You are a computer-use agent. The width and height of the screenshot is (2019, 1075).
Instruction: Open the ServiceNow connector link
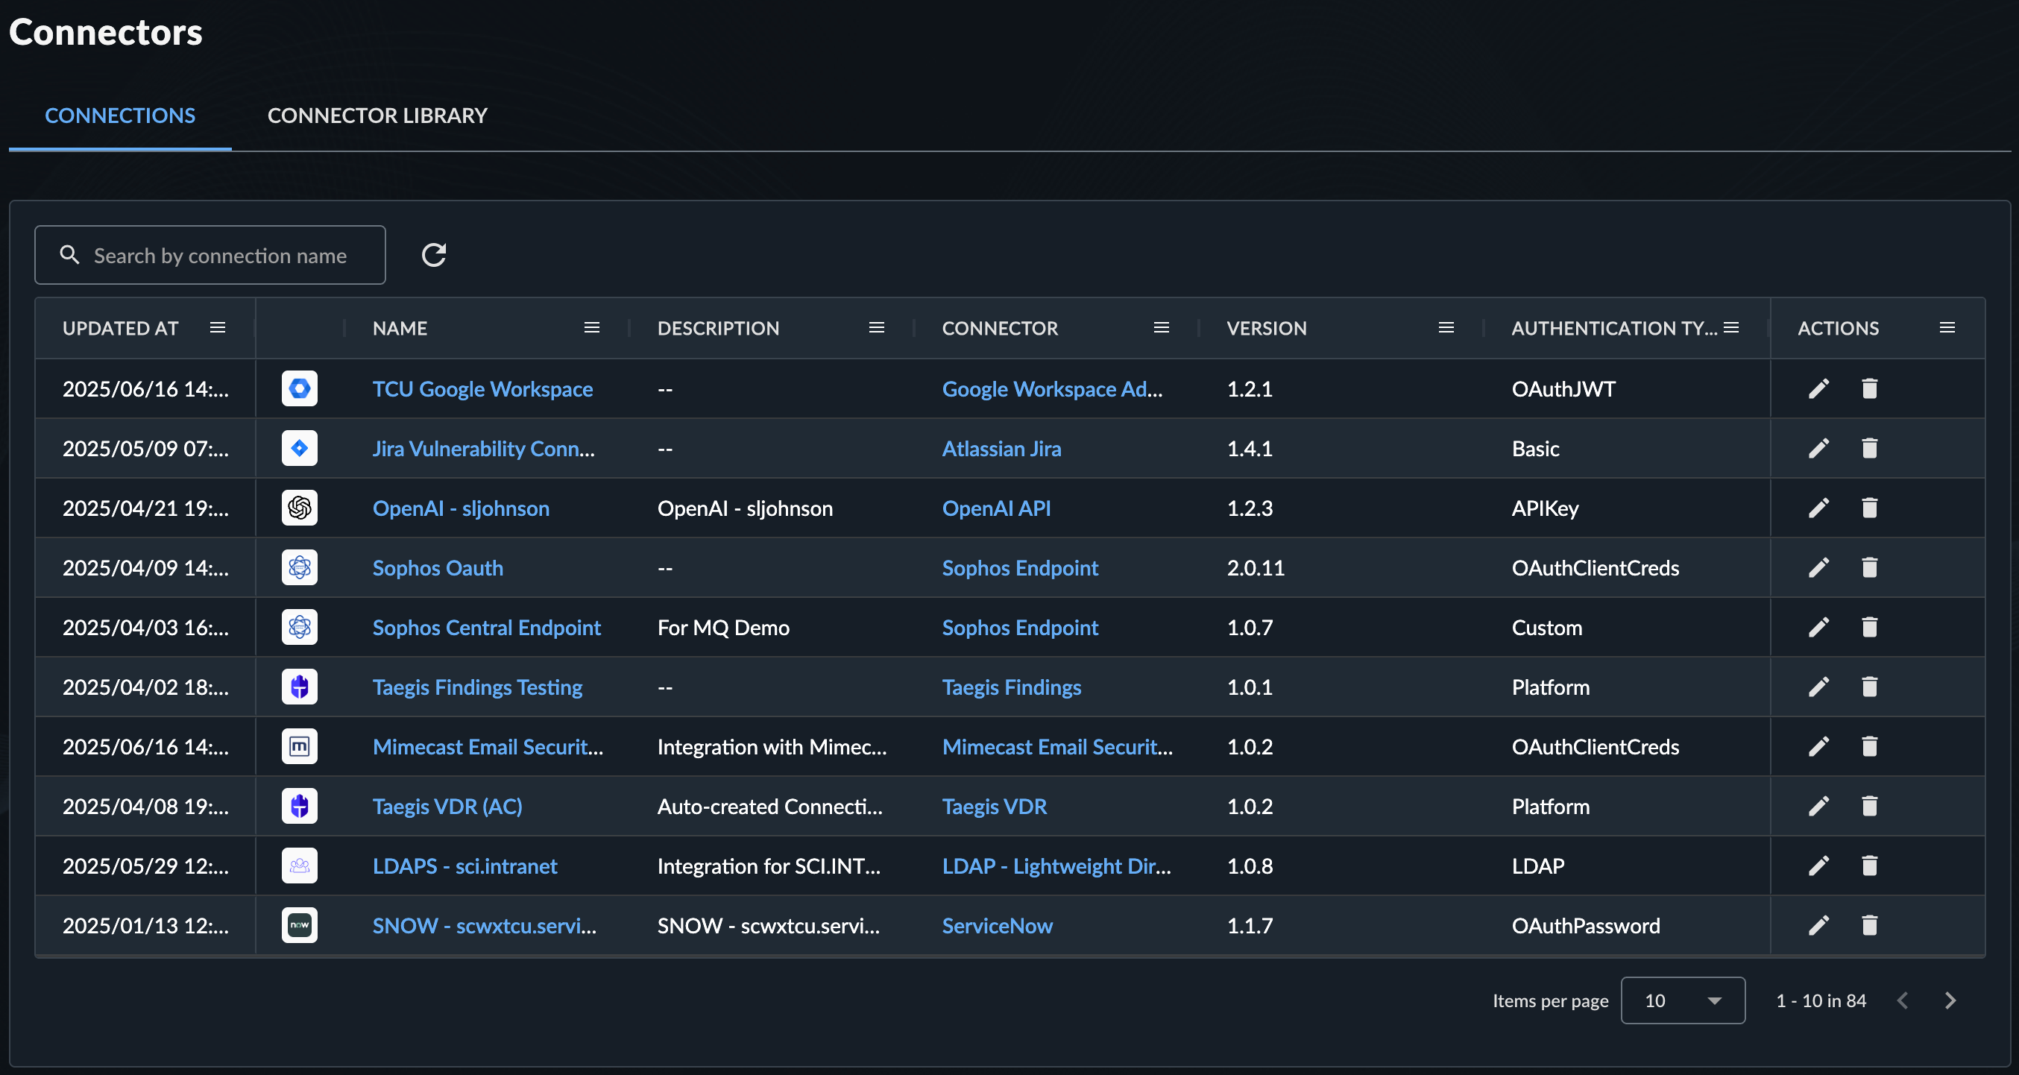point(996,924)
